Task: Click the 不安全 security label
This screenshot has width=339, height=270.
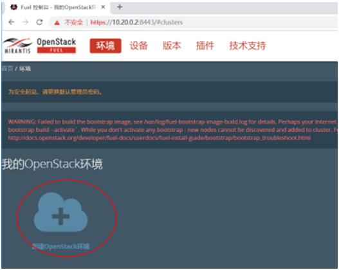Action: tap(73, 22)
